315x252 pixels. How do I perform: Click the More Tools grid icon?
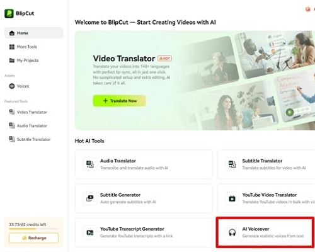tap(12, 47)
